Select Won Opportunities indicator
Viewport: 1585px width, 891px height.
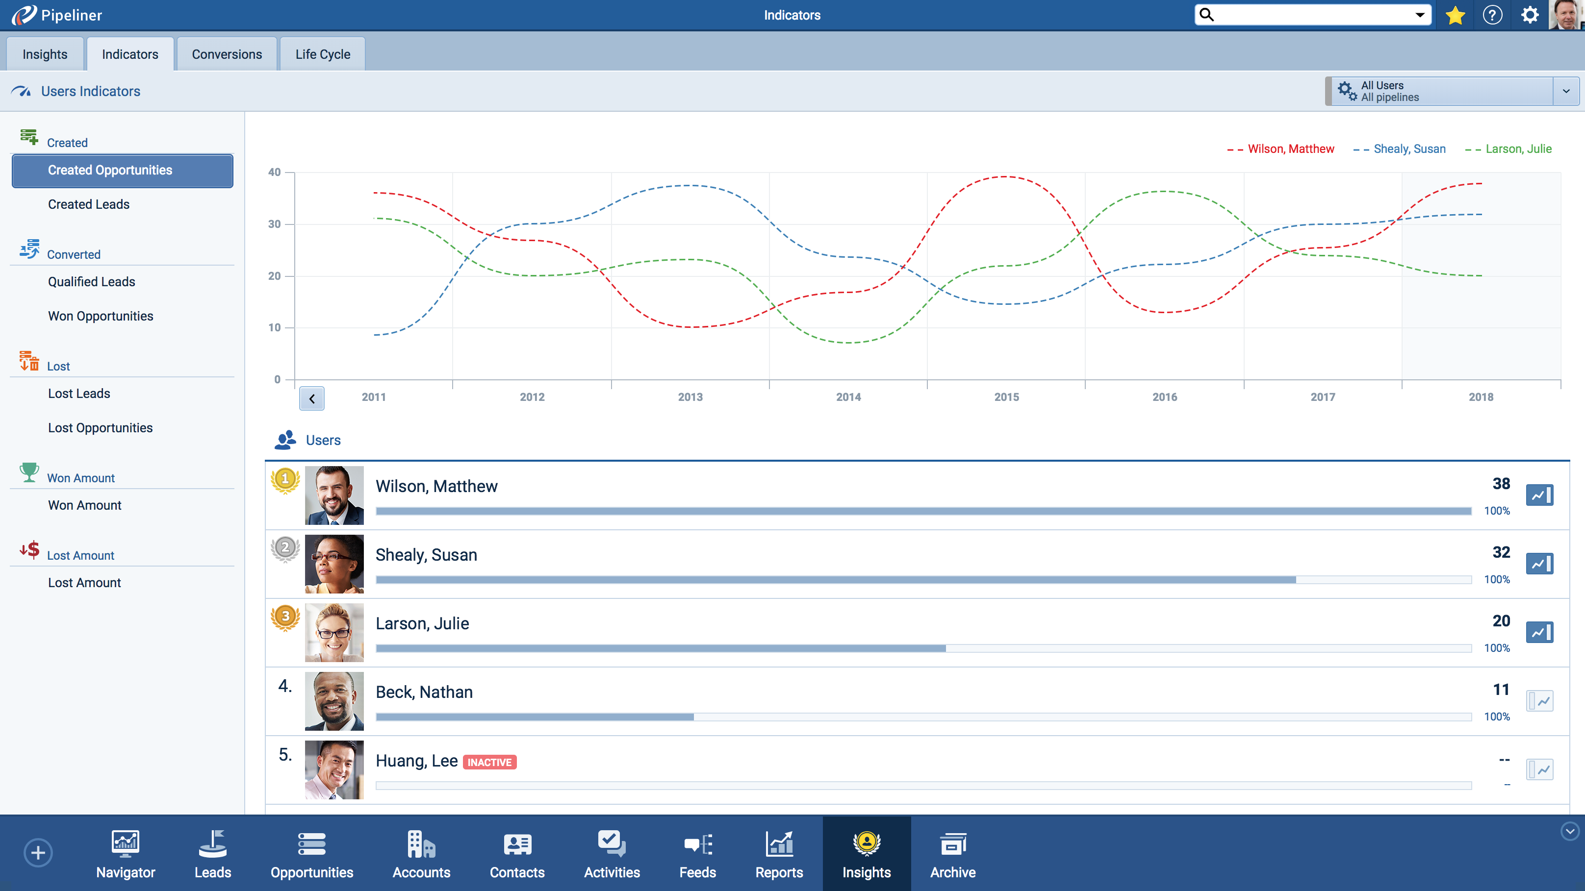(101, 316)
